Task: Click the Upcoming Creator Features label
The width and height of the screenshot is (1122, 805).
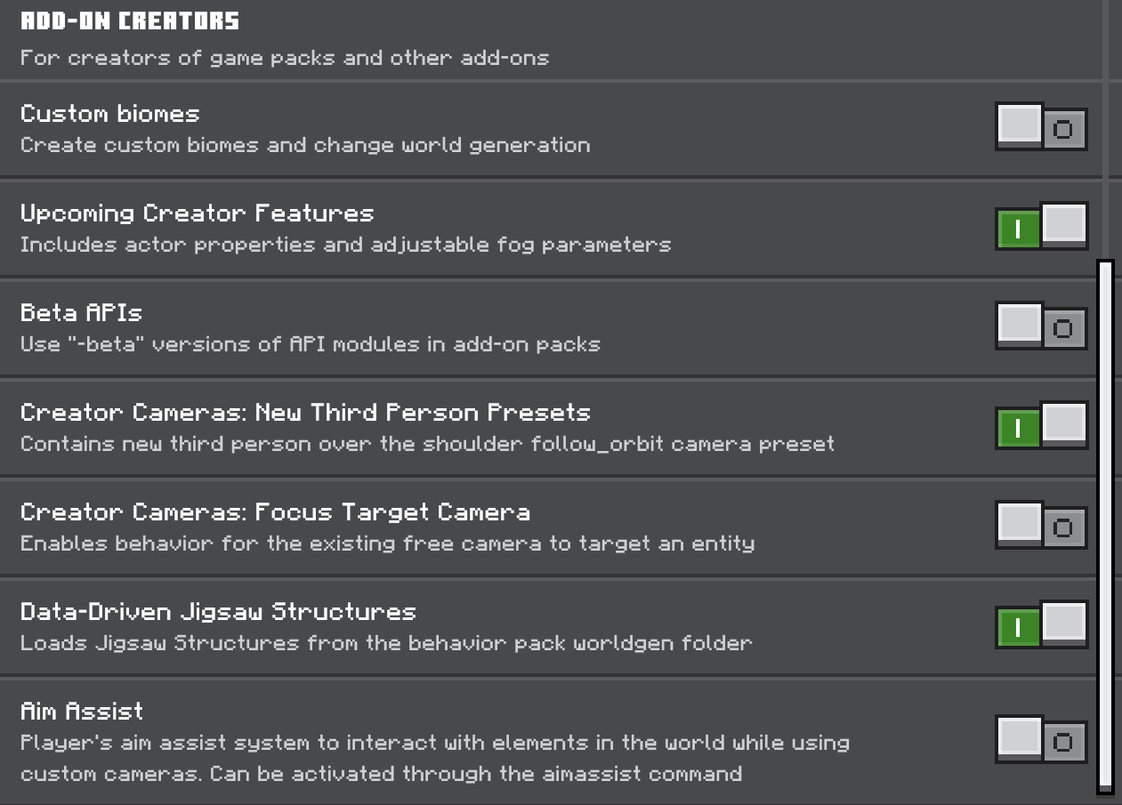Action: 197,213
